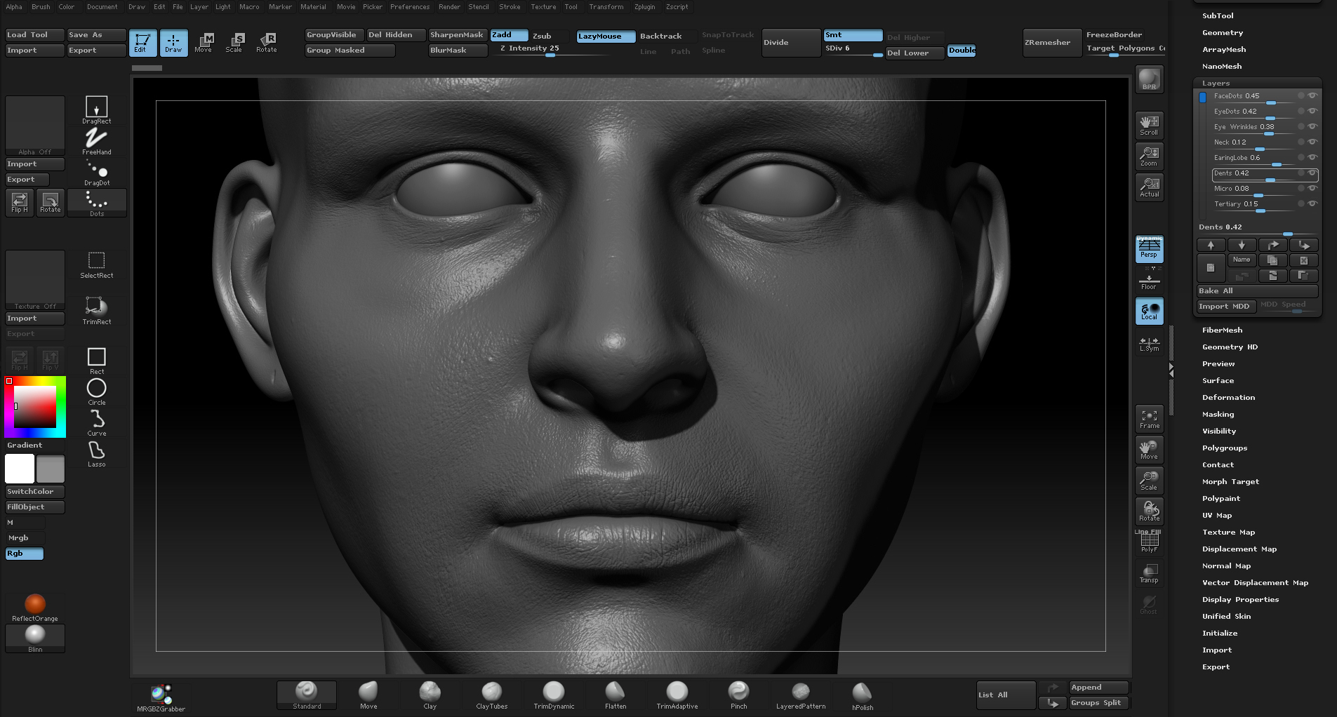Viewport: 1337px width, 717px height.
Task: Duplicate the selected layer
Action: tap(1272, 260)
